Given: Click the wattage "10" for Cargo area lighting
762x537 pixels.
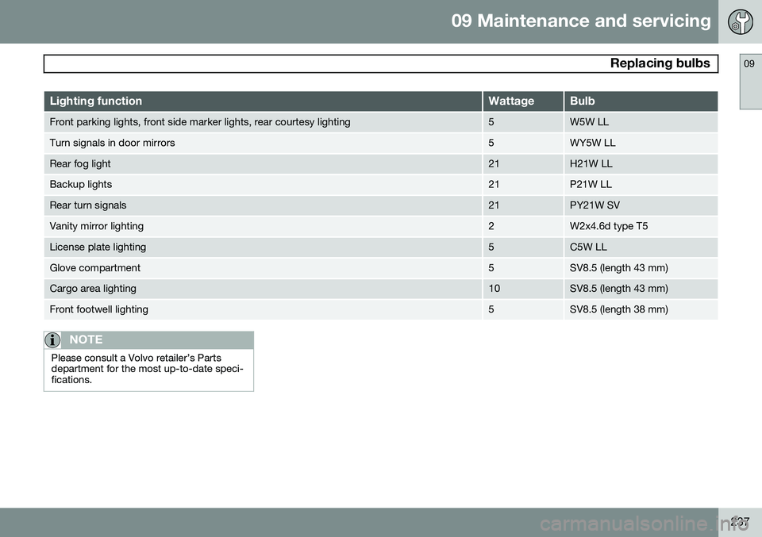Looking at the screenshot, I should 495,289.
